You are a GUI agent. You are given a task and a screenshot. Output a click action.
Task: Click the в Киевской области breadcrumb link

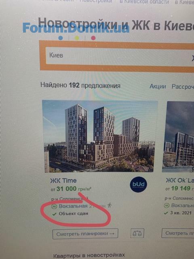coord(144,2)
